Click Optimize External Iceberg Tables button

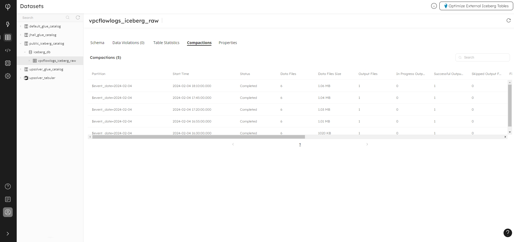(x=476, y=6)
